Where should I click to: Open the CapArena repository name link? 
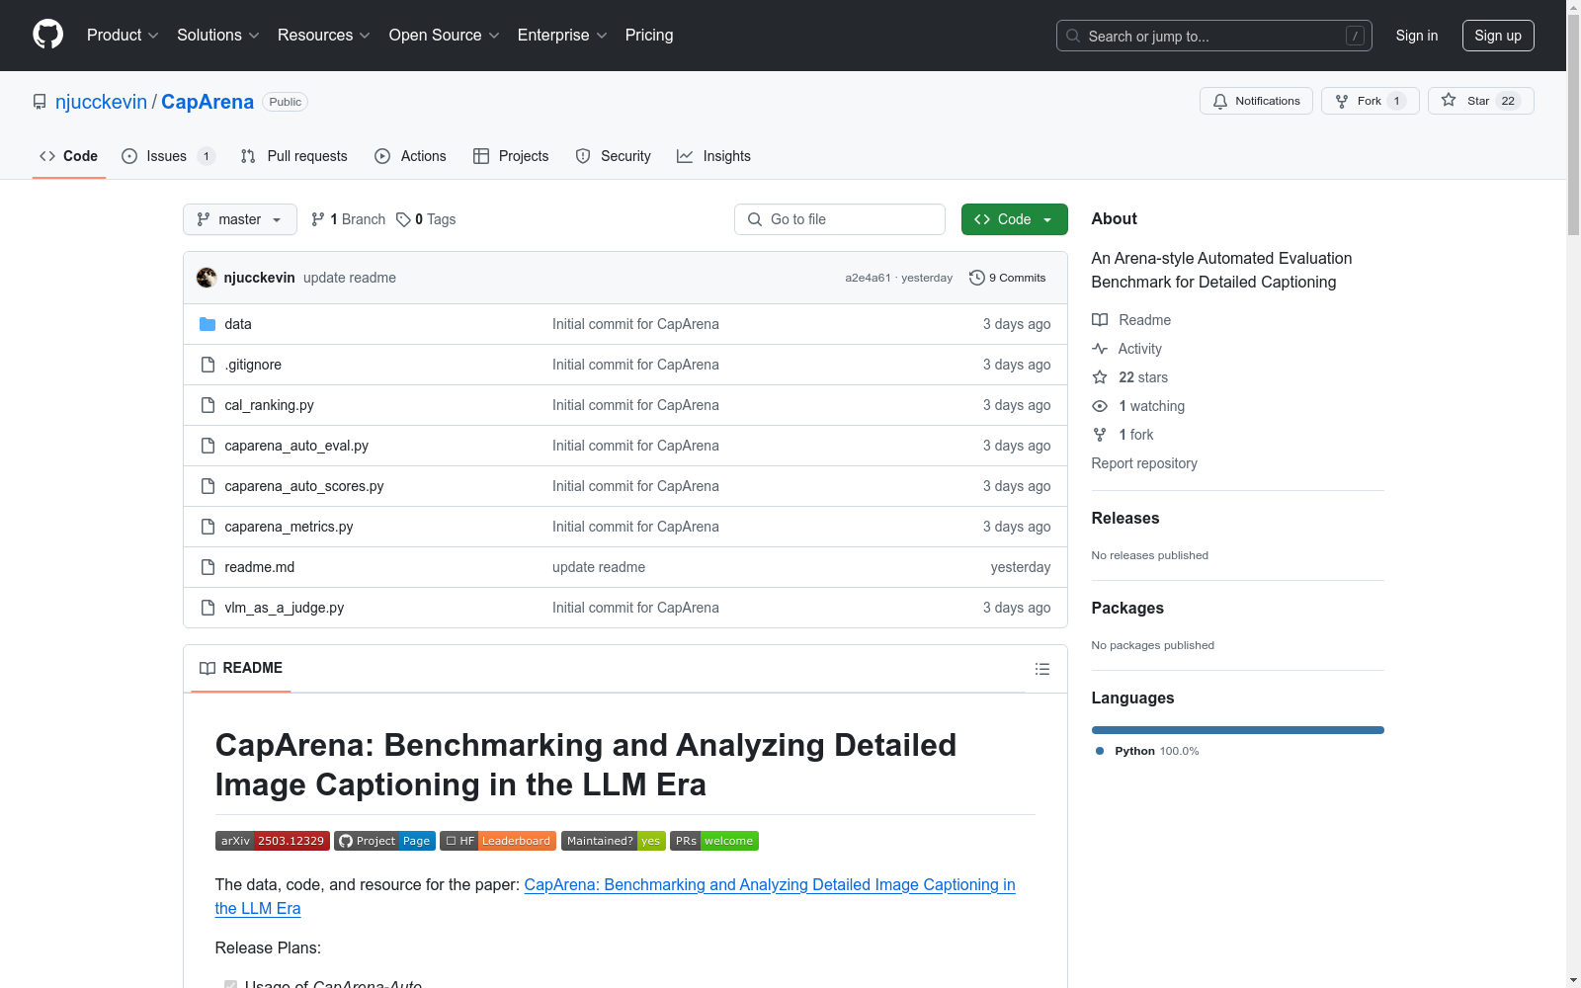[208, 102]
